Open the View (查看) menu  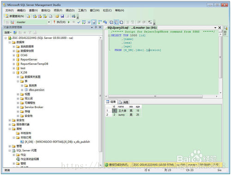coord(33,11)
